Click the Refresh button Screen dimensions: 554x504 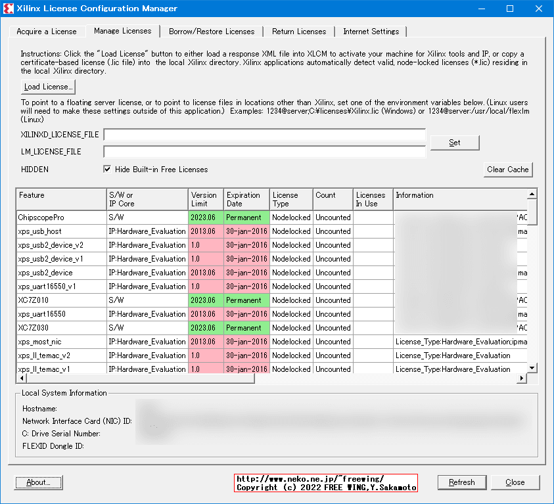click(x=461, y=482)
